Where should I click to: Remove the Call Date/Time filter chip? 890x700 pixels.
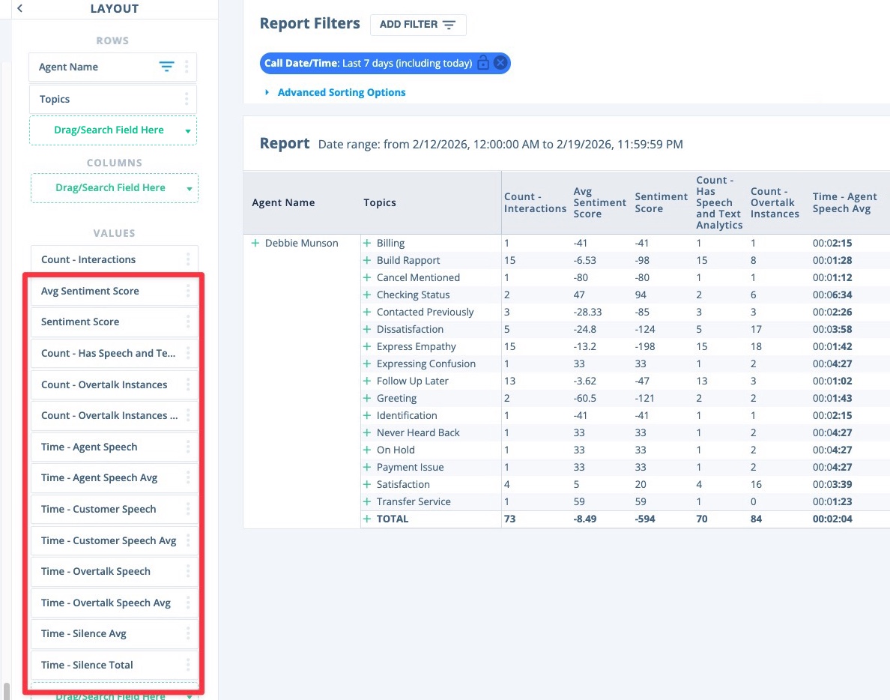500,63
